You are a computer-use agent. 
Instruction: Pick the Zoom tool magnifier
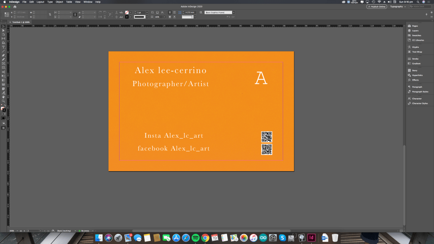[3, 101]
